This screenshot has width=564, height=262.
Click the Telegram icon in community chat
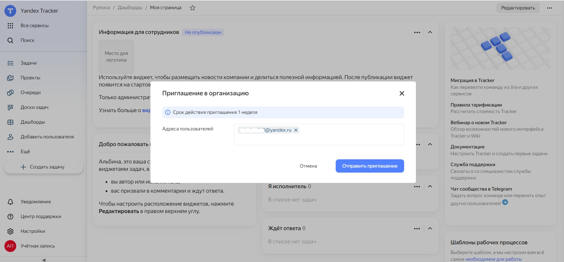505,202
